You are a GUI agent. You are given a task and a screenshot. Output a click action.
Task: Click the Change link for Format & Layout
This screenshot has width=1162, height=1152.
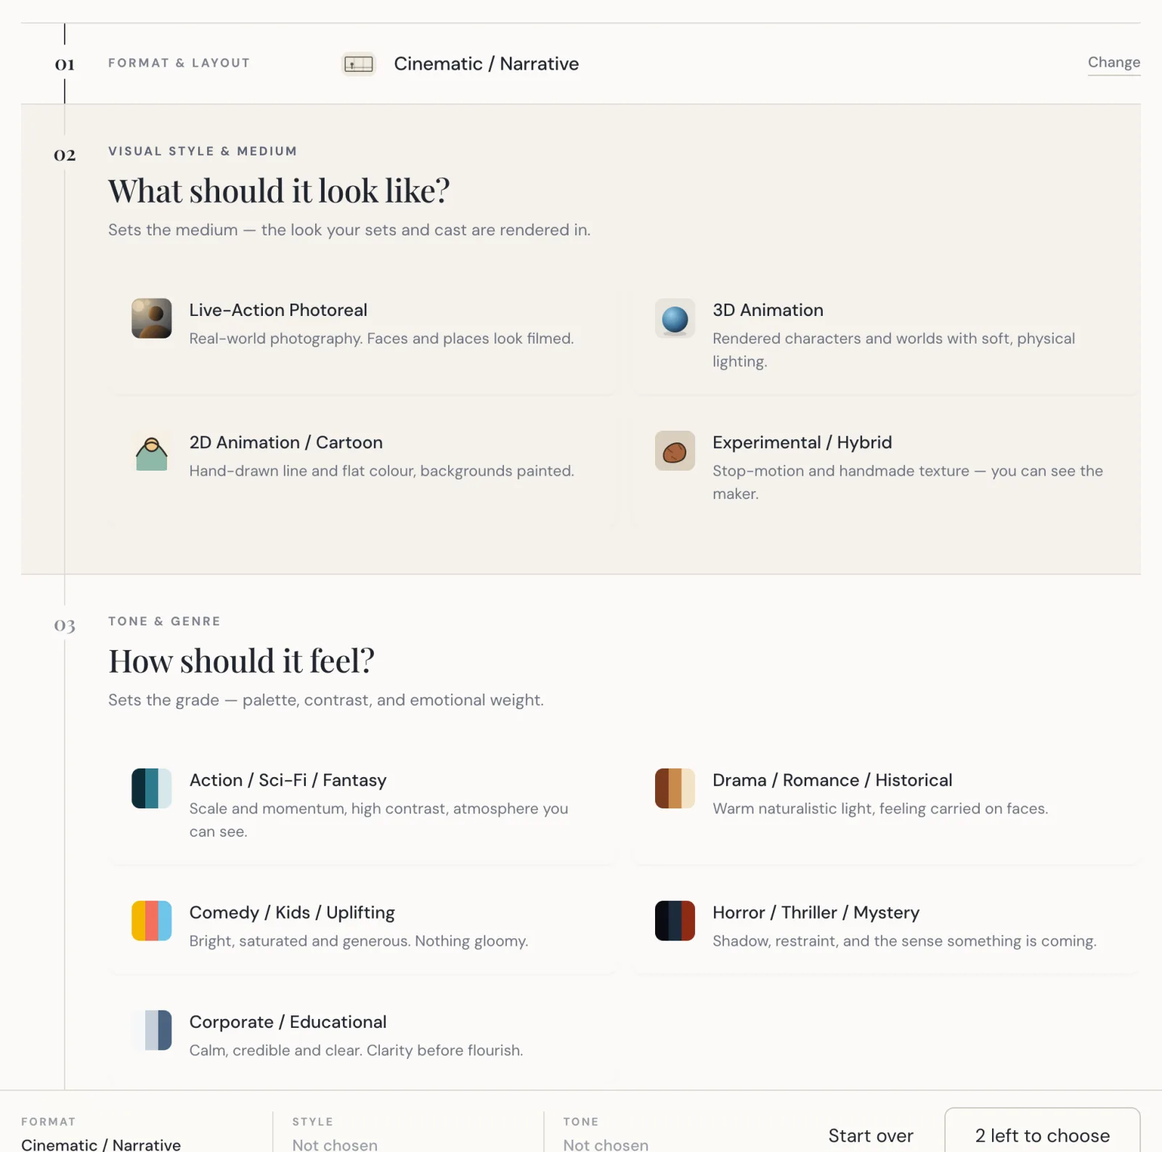(1113, 63)
